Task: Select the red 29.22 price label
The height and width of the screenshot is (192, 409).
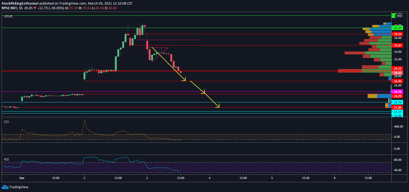Action: (397, 69)
